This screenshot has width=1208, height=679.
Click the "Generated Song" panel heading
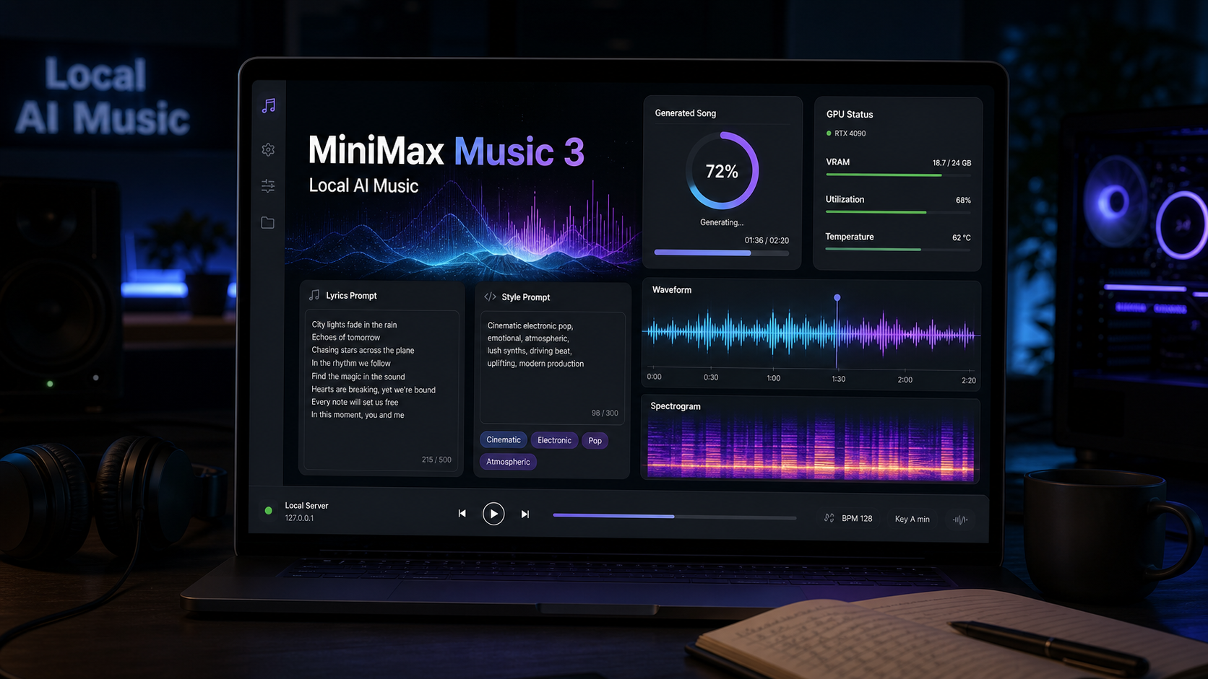click(686, 113)
